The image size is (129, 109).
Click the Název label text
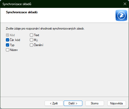(14, 50)
